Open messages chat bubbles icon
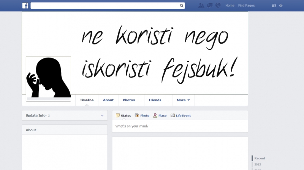The image size is (304, 170). coord(210,6)
